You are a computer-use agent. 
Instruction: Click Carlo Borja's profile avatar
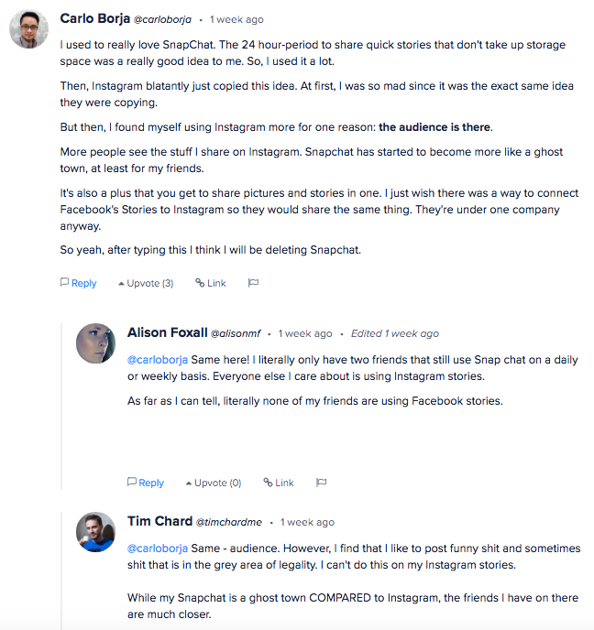(28, 28)
